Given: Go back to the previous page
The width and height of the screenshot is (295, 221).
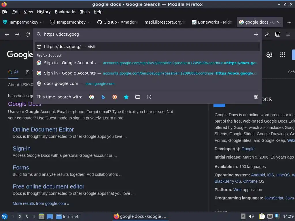Looking at the screenshot, I should coord(7,35).
